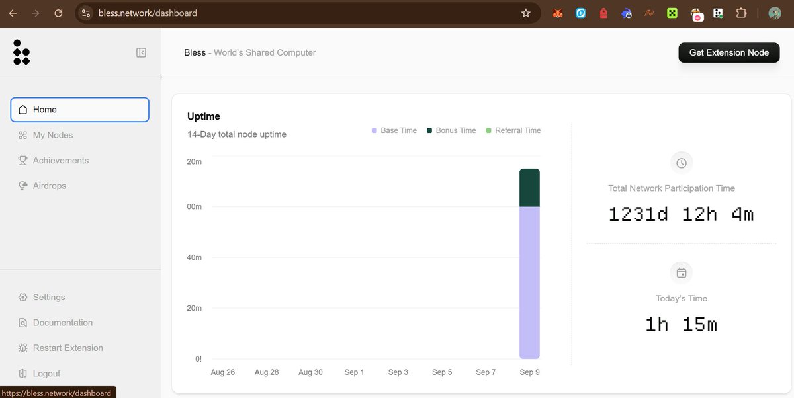This screenshot has width=794, height=398.
Task: Click the calendar icon above Today's Time
Action: click(682, 272)
